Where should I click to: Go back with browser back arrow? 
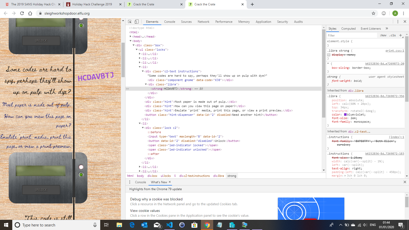(6, 13)
